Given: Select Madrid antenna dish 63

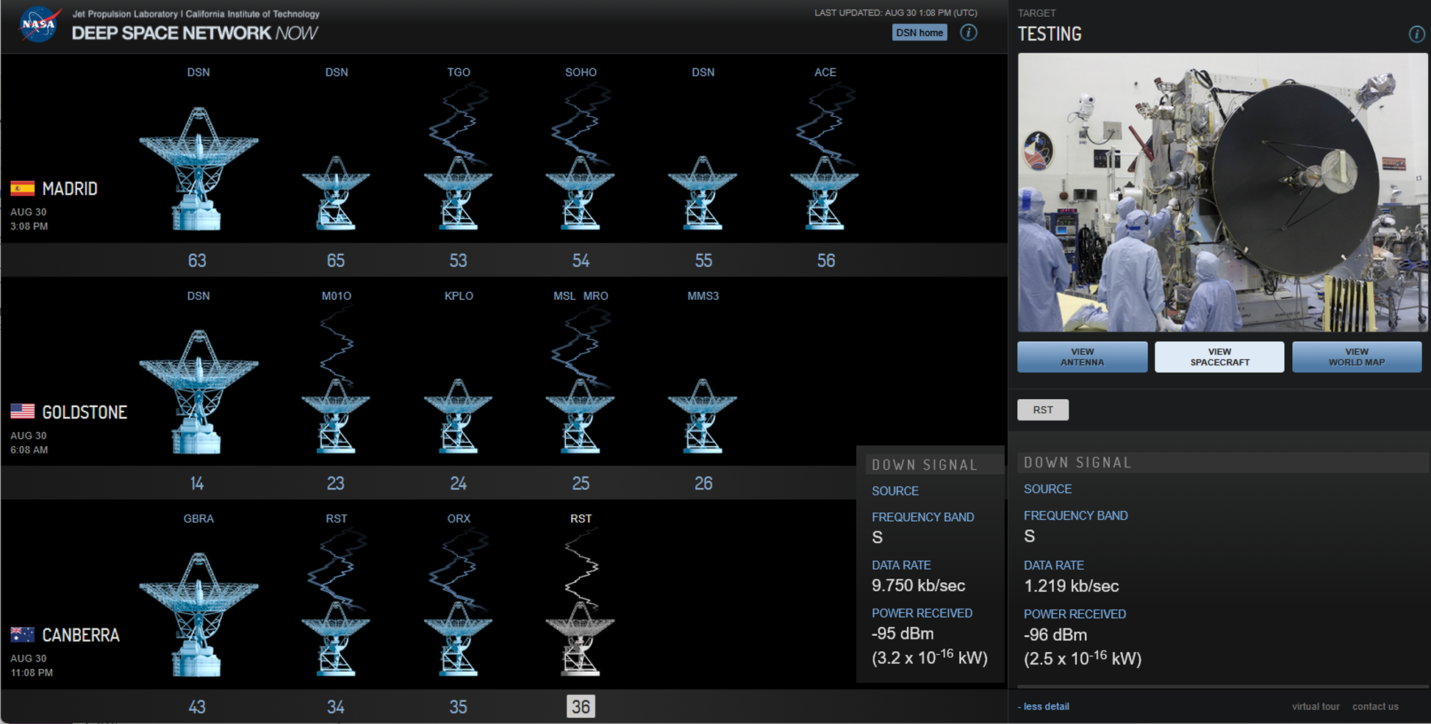Looking at the screenshot, I should pos(198,168).
